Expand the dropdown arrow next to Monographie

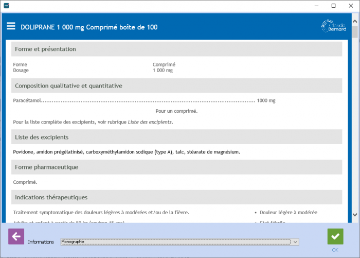[295, 242]
